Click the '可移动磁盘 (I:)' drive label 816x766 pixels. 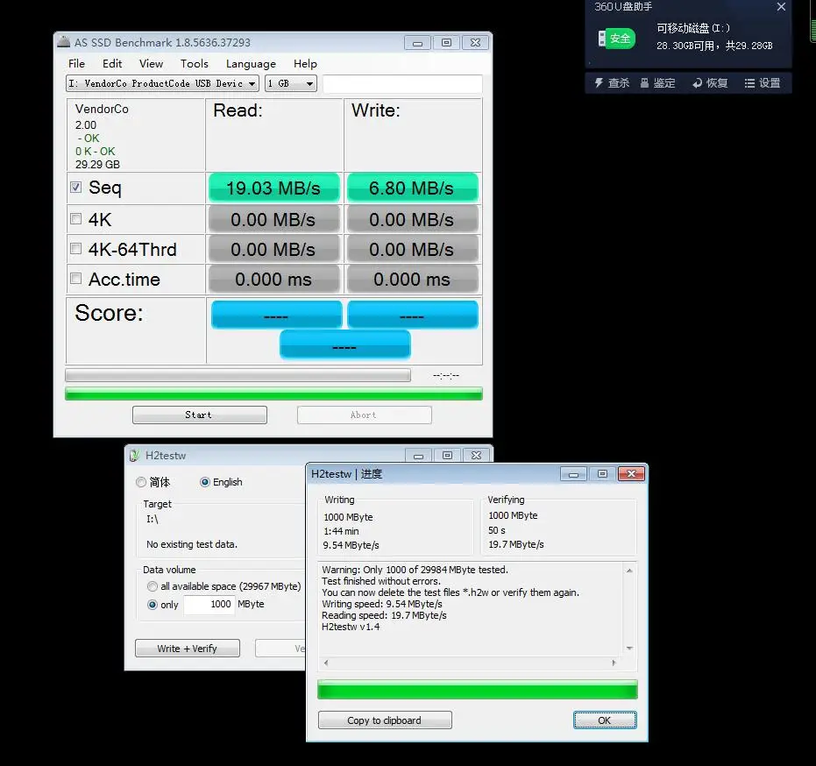point(692,28)
